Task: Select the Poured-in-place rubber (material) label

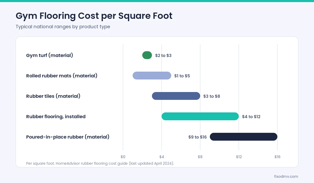Action: coord(68,137)
